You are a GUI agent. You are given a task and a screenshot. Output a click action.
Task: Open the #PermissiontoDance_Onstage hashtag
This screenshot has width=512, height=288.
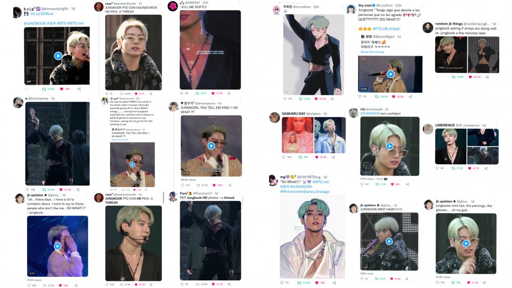click(305, 191)
